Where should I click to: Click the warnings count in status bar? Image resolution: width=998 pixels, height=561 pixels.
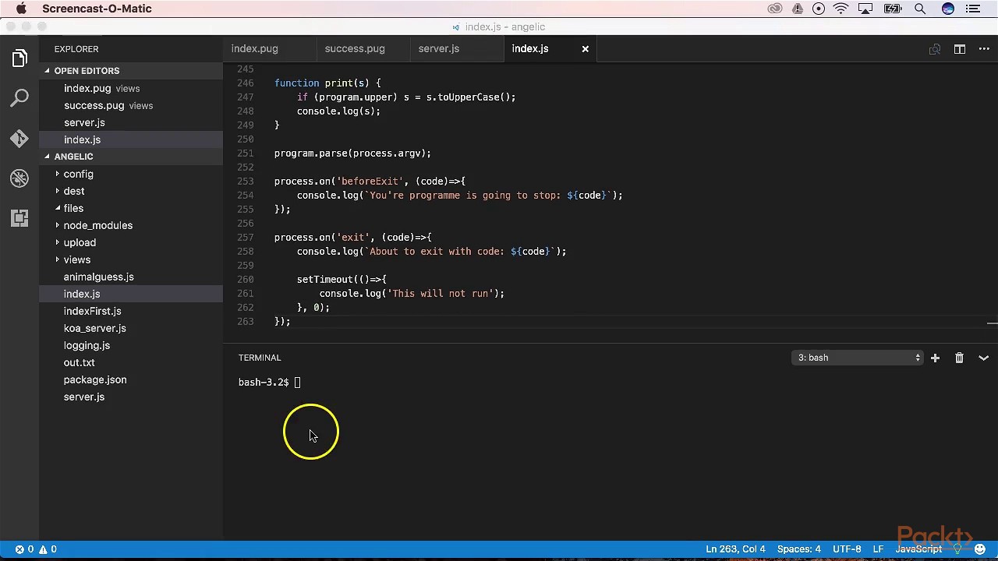coord(48,549)
